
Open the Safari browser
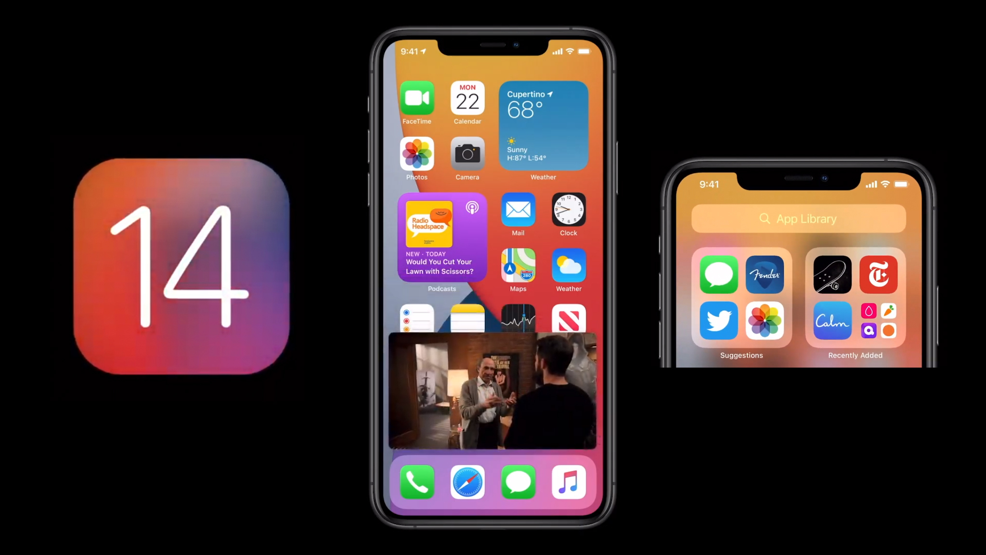click(x=467, y=482)
